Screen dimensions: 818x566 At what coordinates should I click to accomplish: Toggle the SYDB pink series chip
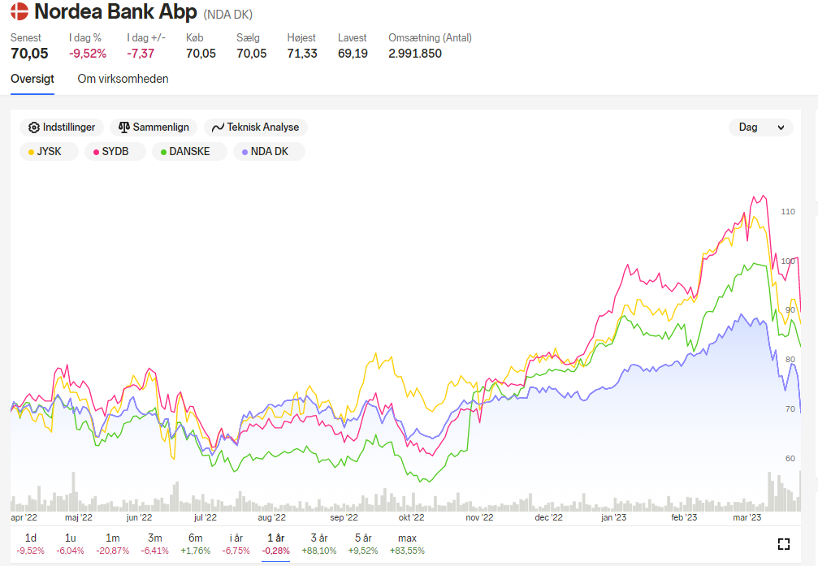115,151
